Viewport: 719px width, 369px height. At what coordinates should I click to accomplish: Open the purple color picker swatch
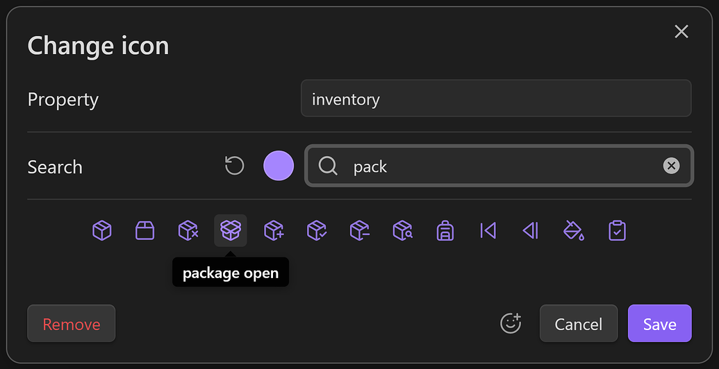(x=279, y=166)
